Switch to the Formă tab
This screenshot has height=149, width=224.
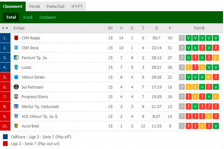34,6
